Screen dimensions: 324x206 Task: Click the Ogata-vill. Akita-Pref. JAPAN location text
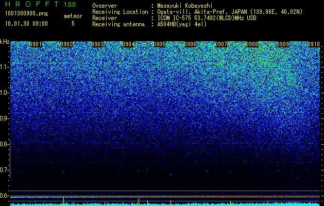point(229,12)
